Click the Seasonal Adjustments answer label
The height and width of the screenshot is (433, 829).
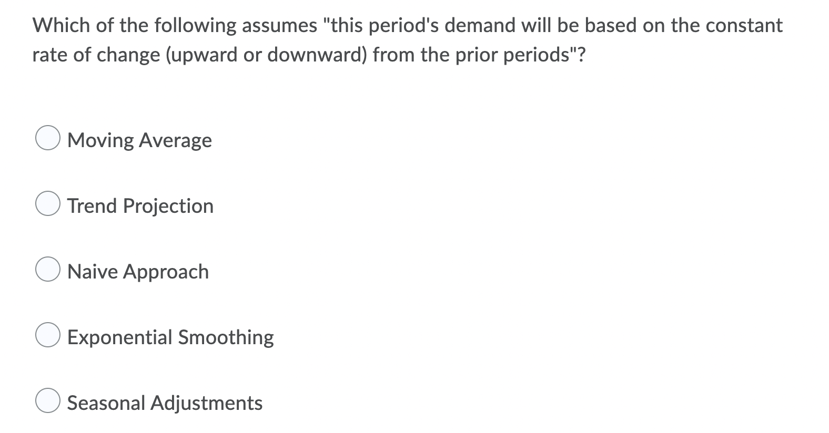[165, 403]
